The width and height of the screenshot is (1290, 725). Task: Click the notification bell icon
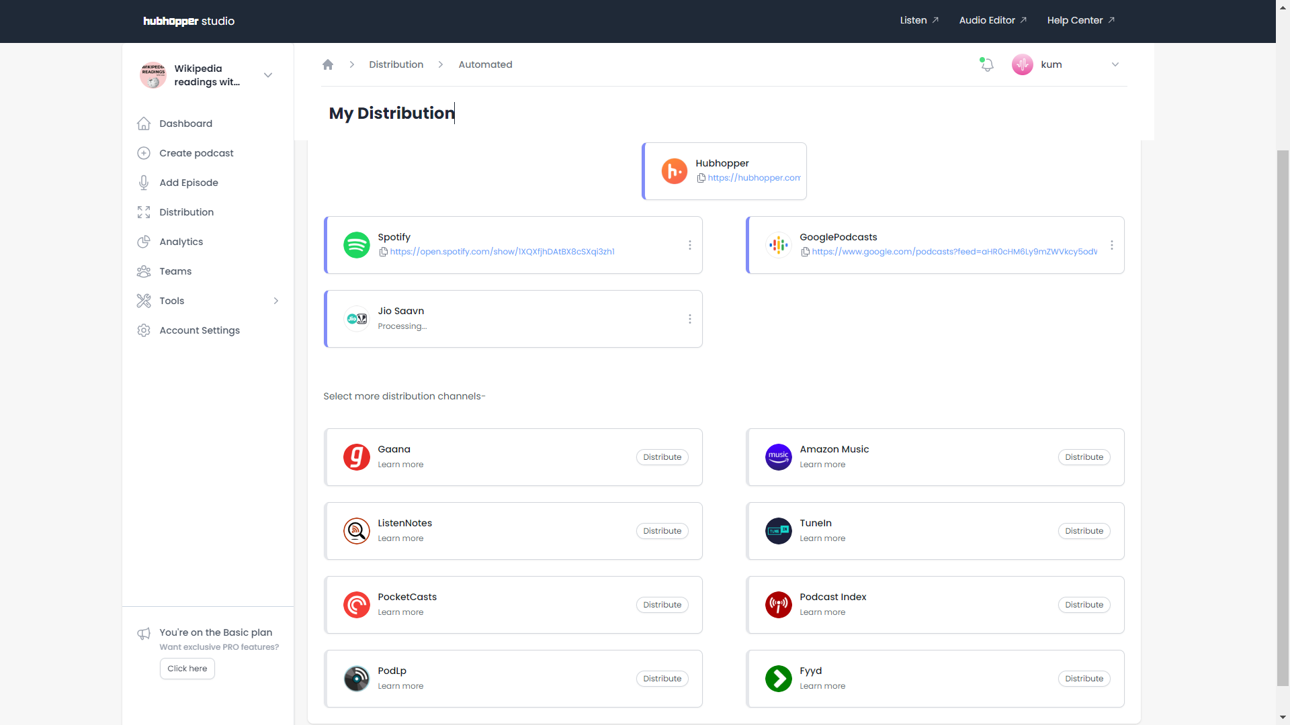[x=986, y=64]
